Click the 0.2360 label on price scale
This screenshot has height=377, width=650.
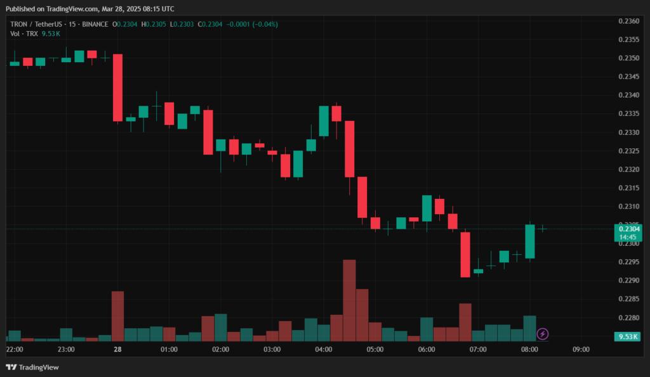tap(628, 21)
